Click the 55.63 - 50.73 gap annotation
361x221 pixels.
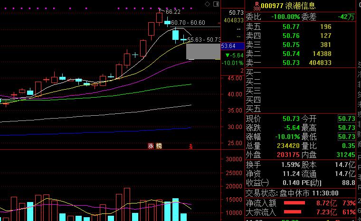pyautogui.click(x=204, y=39)
